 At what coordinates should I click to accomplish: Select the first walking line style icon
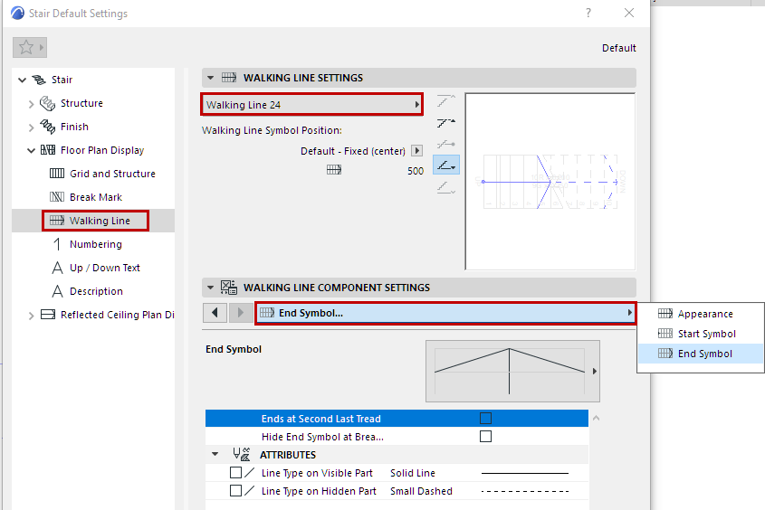tap(445, 101)
